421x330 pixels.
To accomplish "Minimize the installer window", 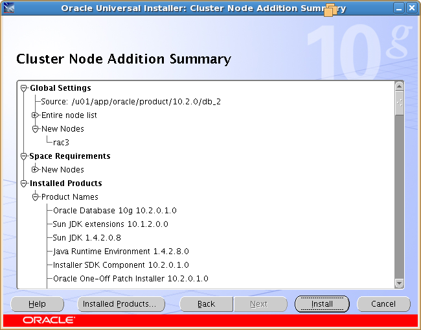I will coord(399,8).
